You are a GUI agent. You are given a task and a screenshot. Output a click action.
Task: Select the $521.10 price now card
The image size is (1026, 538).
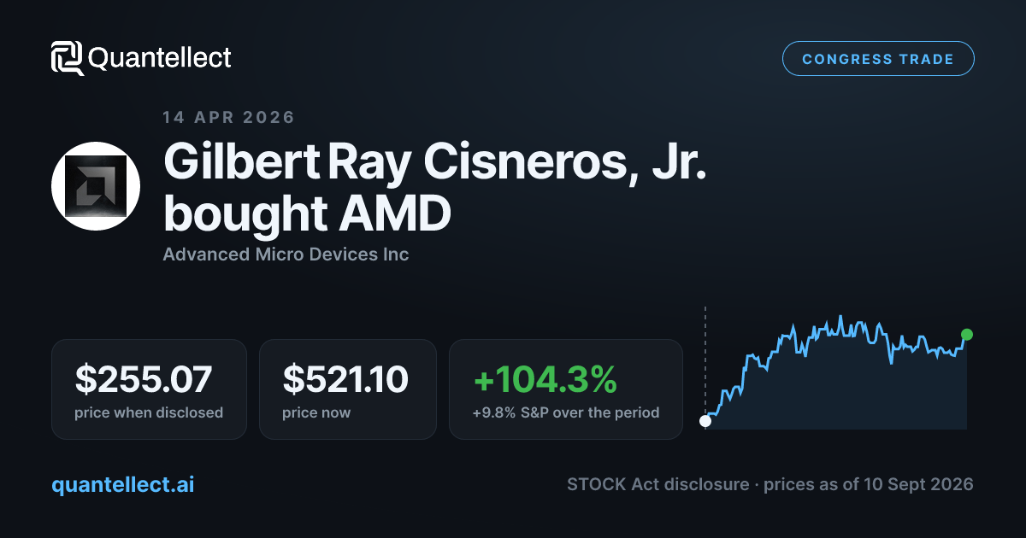click(348, 389)
